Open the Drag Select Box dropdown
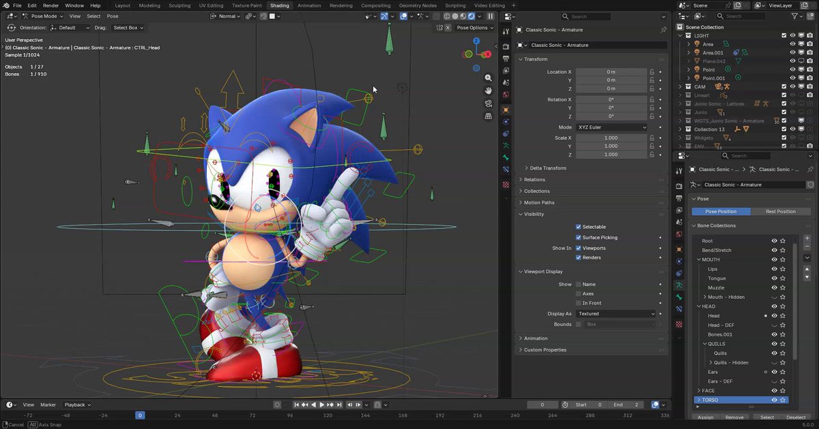The width and height of the screenshot is (819, 429). tap(128, 28)
